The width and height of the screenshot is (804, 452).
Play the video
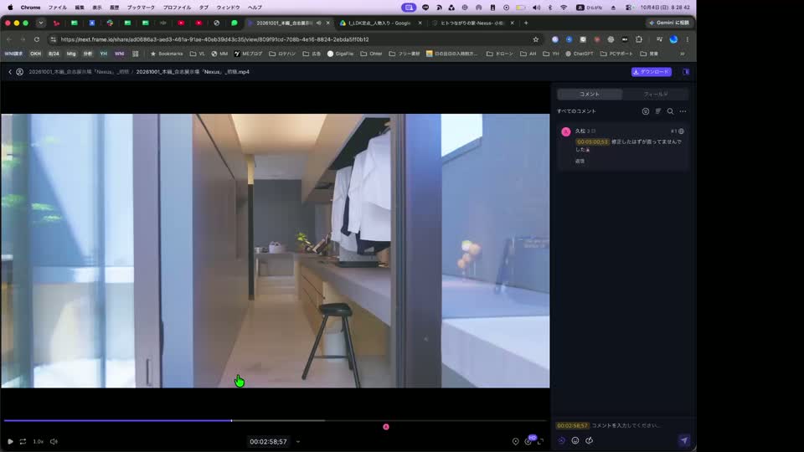point(10,441)
